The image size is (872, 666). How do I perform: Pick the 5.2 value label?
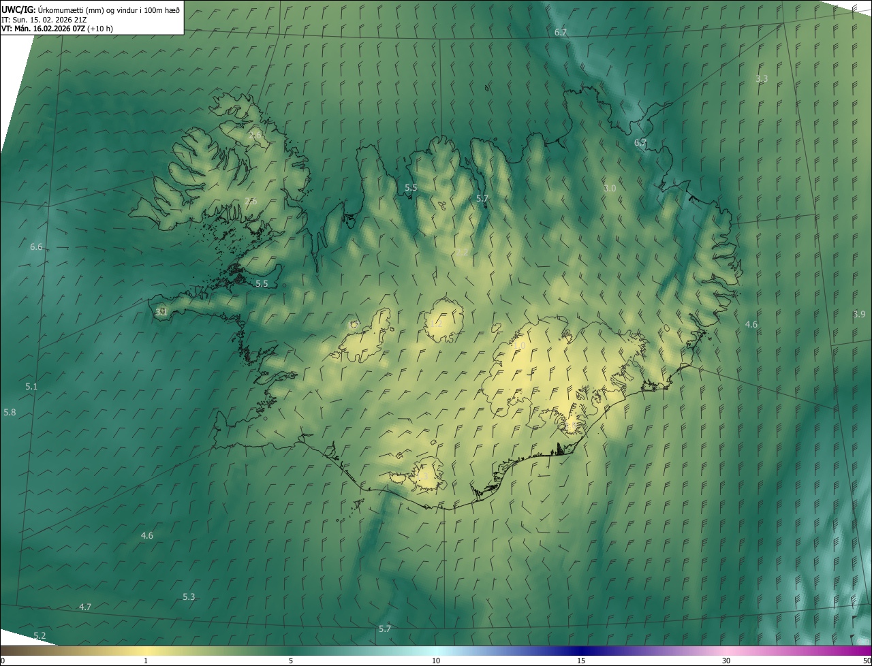(40, 636)
